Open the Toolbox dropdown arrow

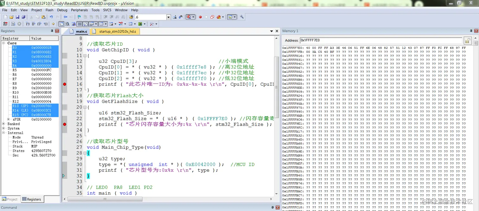click(156, 24)
